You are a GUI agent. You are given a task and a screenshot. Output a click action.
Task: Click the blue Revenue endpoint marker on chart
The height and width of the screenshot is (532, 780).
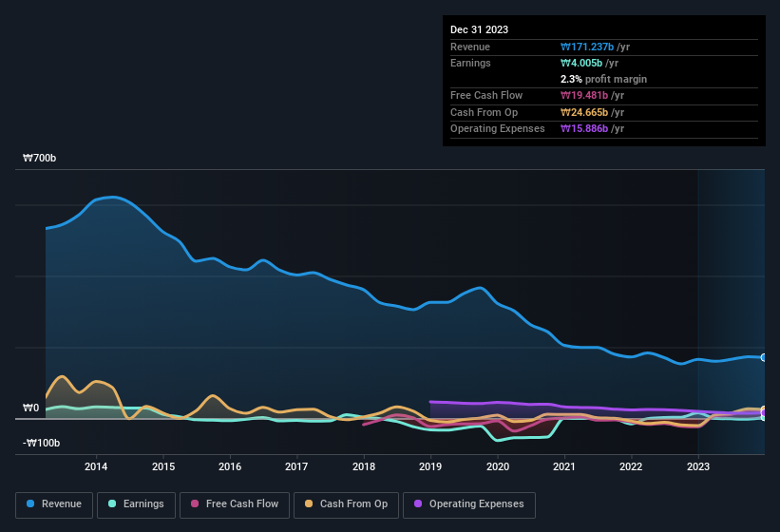click(x=763, y=357)
